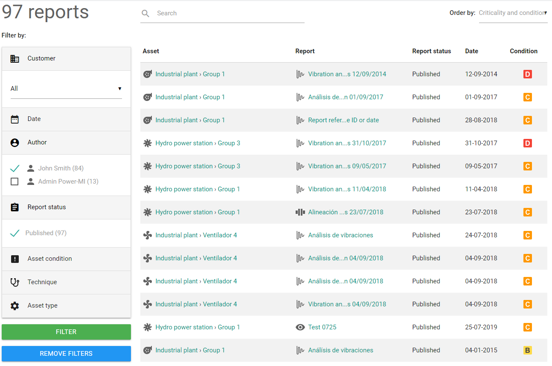
Task: Click the orange C badge in the 25-07-2019 row
Action: click(x=528, y=327)
